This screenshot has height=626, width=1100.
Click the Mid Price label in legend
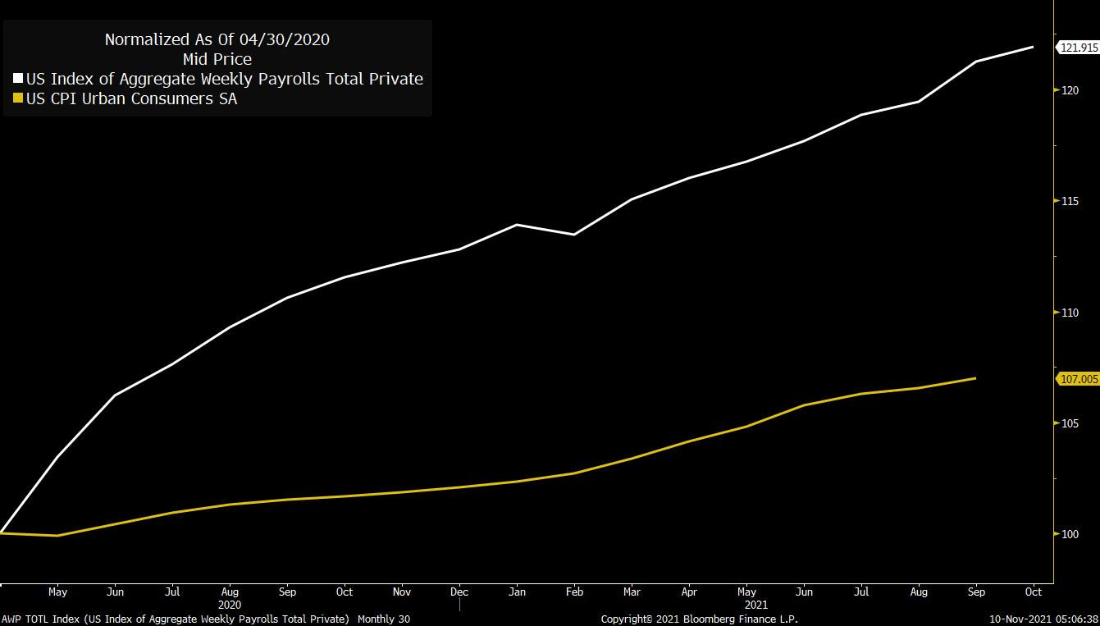(x=217, y=59)
